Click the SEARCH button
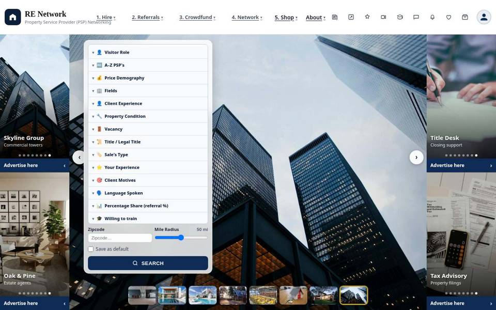The width and height of the screenshot is (496, 310). coord(148,263)
